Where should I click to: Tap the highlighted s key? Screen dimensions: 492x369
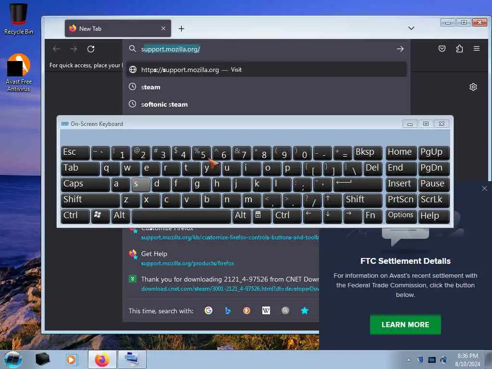141,185
